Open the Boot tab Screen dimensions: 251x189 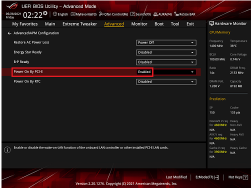pos(159,24)
